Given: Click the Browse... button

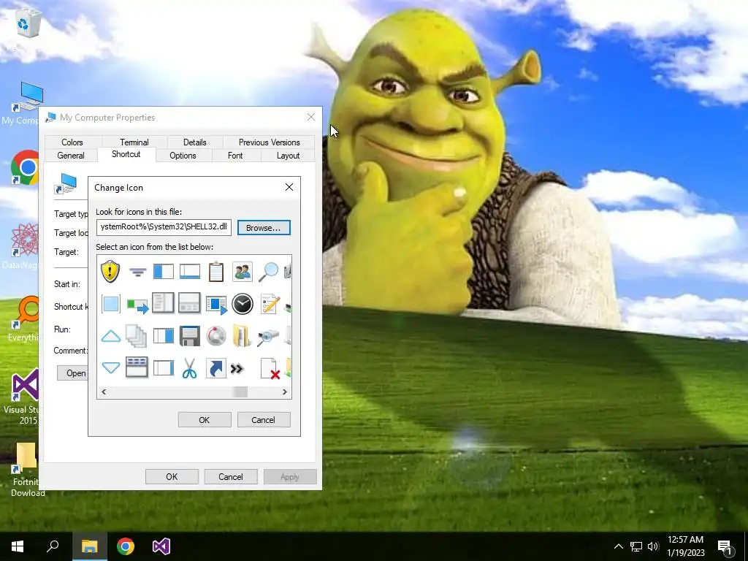Looking at the screenshot, I should (x=264, y=228).
